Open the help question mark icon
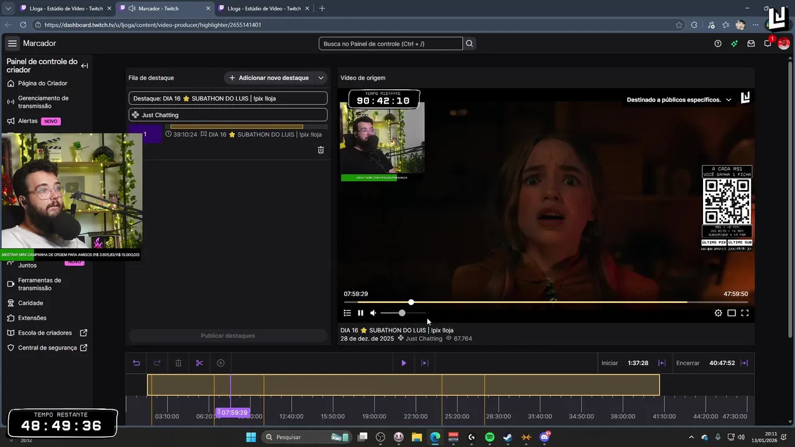795x447 pixels. pyautogui.click(x=718, y=43)
